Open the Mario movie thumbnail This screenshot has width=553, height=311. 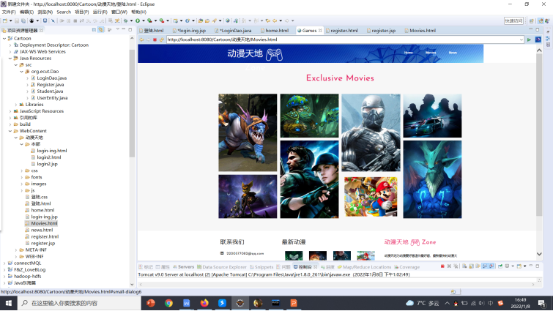(371, 197)
